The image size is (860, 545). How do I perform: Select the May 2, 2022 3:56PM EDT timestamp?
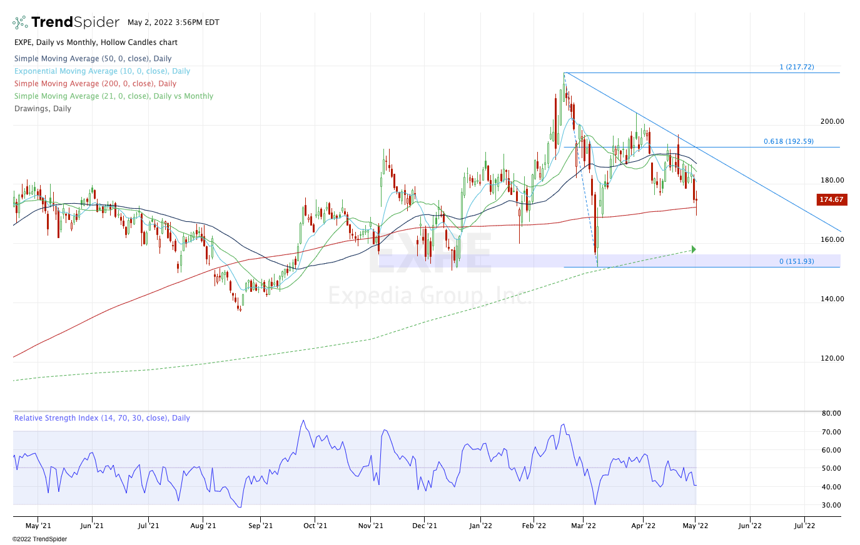pos(173,22)
